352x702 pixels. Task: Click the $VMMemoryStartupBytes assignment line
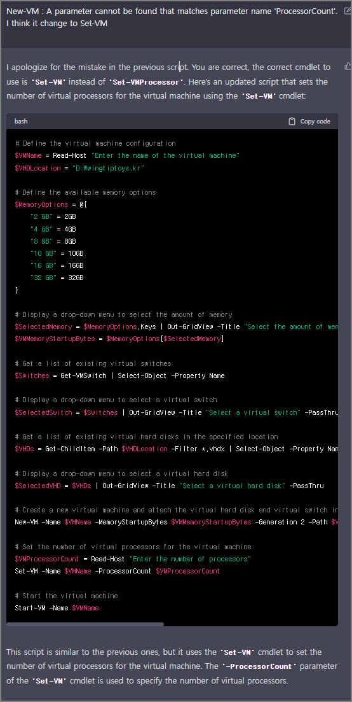[x=119, y=339]
